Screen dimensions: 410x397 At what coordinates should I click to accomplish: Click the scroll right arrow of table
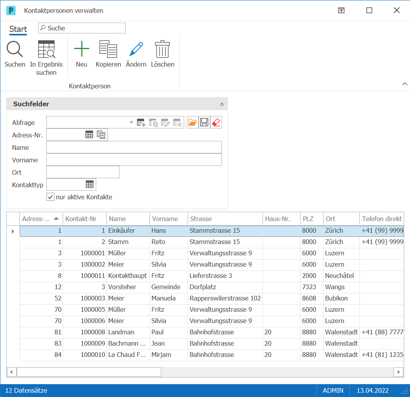398,372
